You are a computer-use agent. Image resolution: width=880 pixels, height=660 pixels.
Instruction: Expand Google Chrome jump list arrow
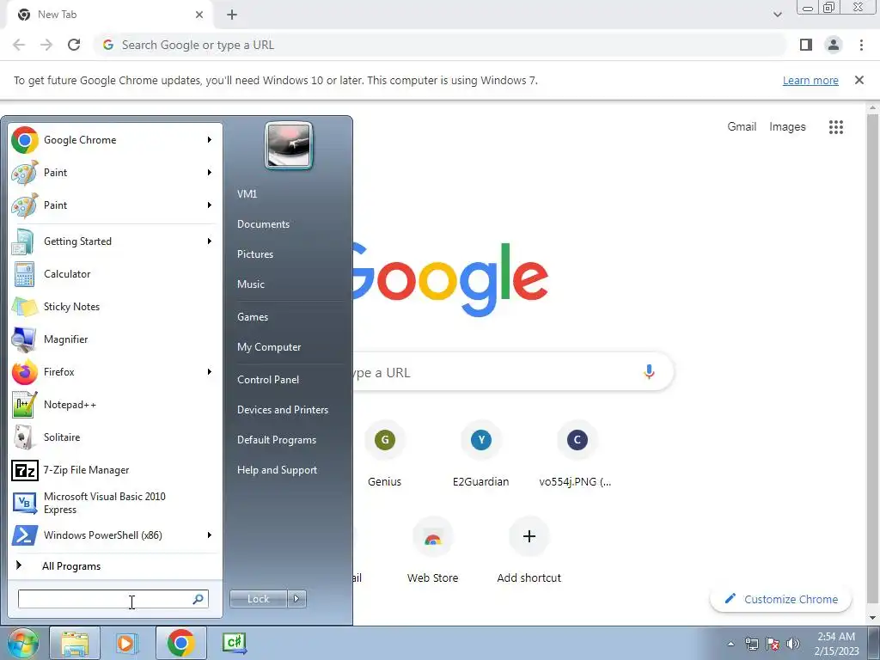point(210,140)
